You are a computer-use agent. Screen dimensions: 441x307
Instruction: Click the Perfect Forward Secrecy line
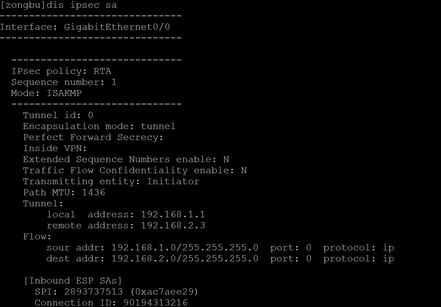[93, 137]
